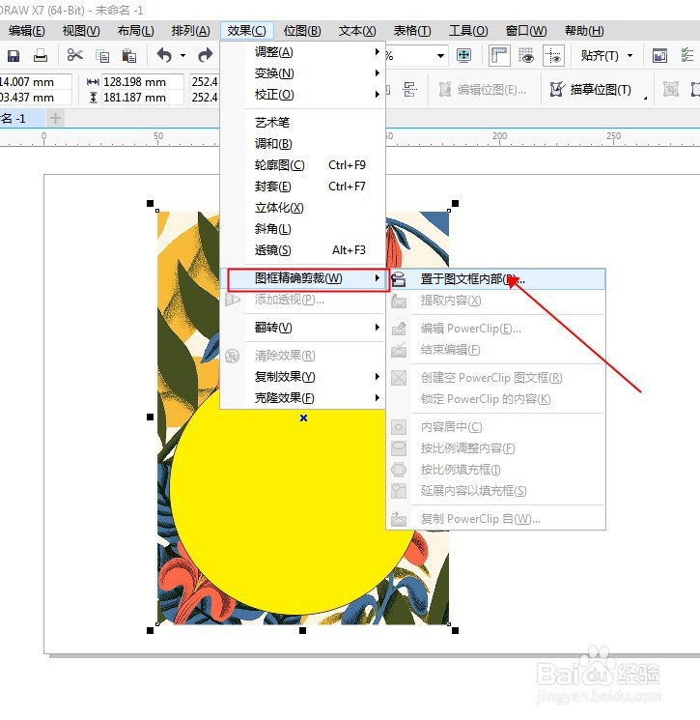Screen dimensions: 700x720
Task: Click the 描摹位图(T) button
Action: coord(591,90)
